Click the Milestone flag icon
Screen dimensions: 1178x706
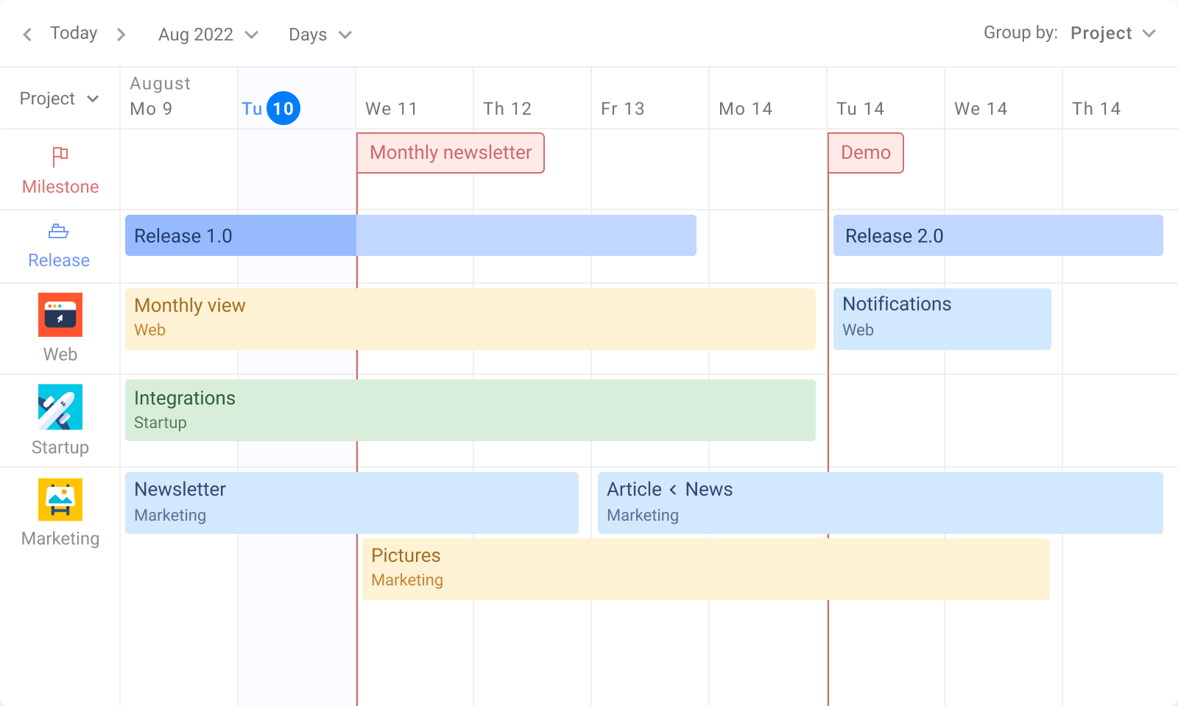tap(60, 157)
